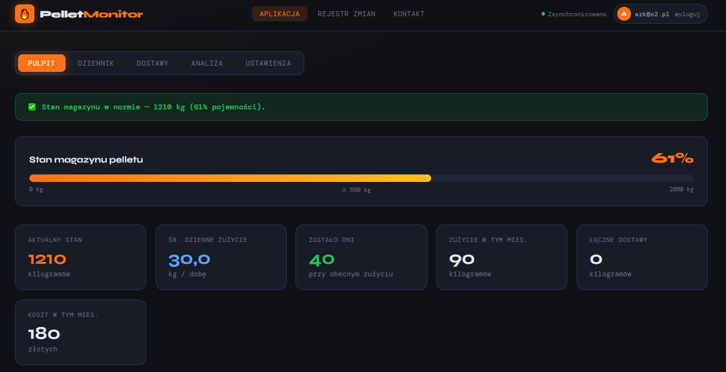Go to the Kontakt page
Screen dimensions: 726x372
(409, 14)
